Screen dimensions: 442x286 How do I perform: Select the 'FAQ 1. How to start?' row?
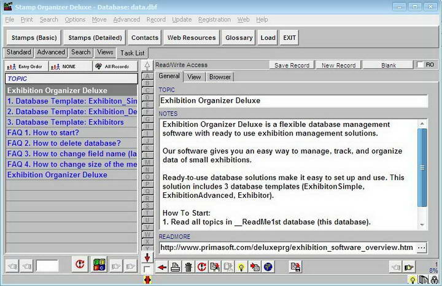(71, 133)
